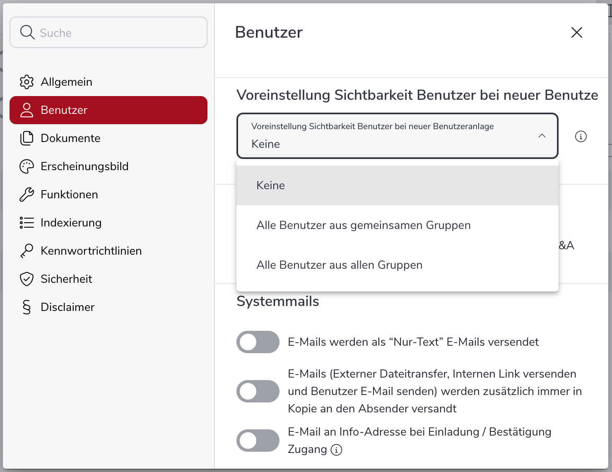The width and height of the screenshot is (612, 472).
Task: Choose Alle Benutzer aus allen Gruppen
Action: (x=339, y=265)
